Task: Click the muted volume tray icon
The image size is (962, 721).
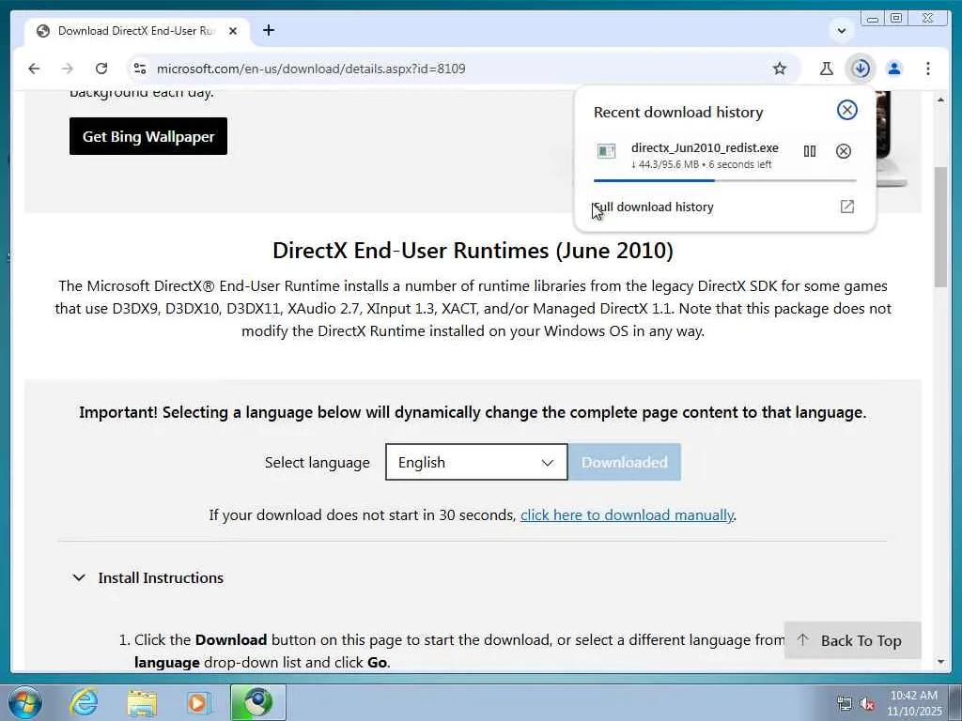Action: click(x=866, y=704)
